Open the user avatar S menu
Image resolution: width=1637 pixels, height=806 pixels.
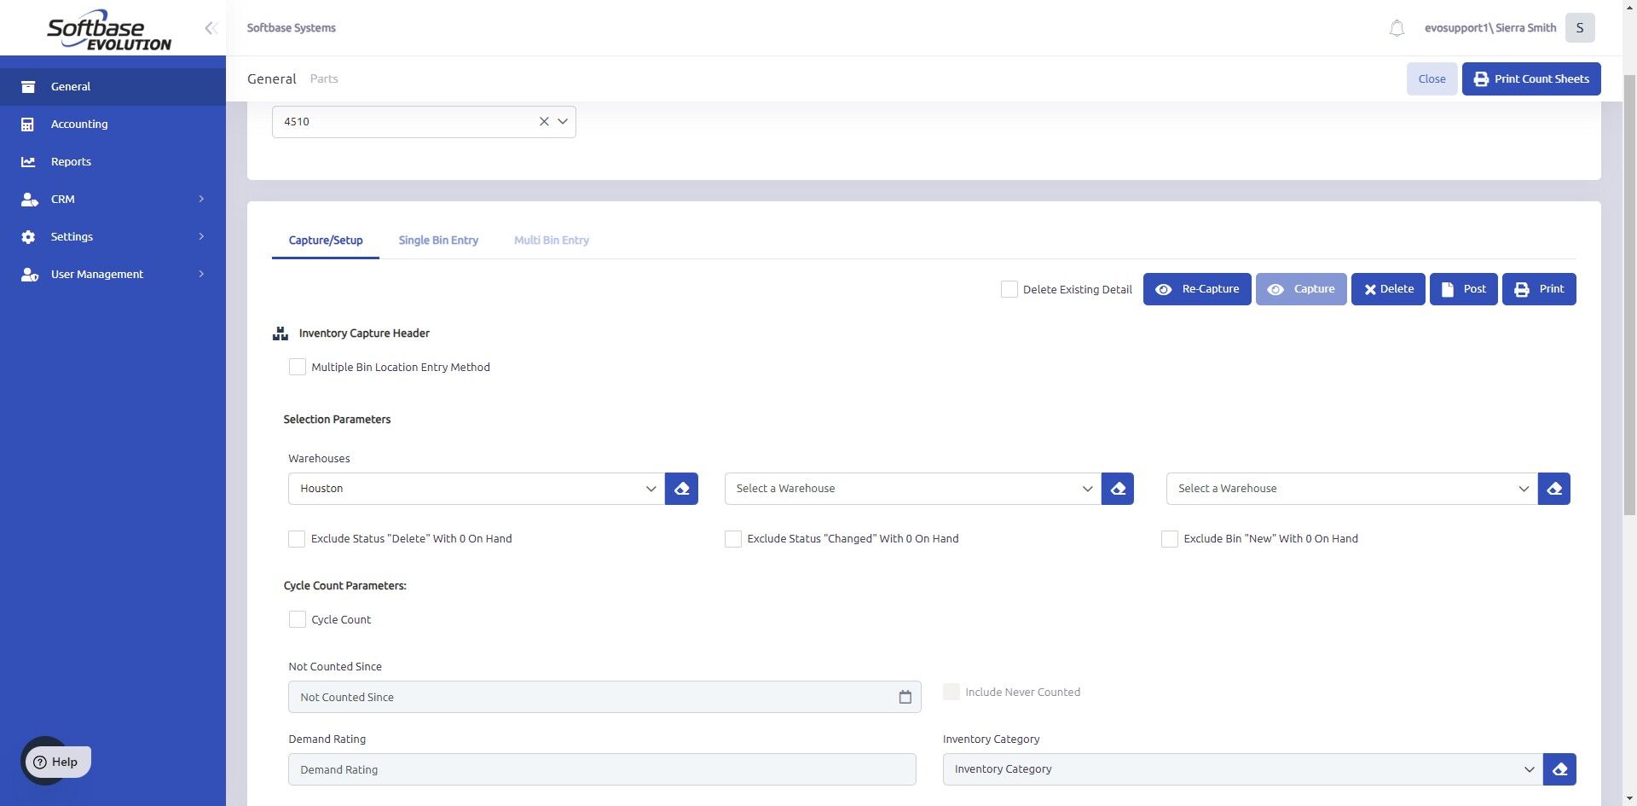click(1580, 28)
